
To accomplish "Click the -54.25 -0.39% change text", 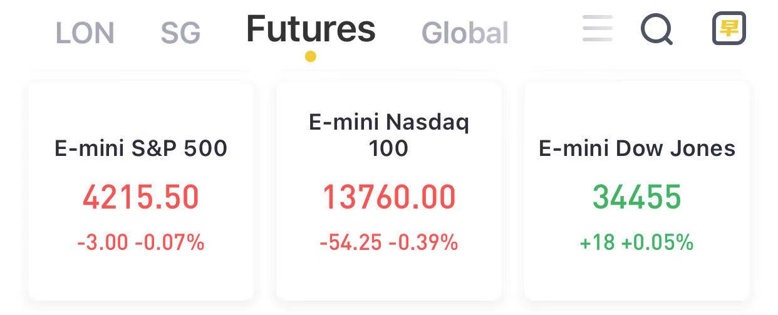I will point(389,242).
